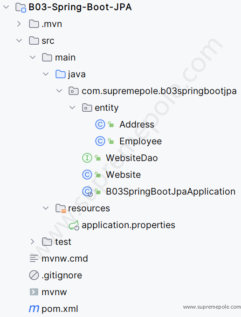Click the .gitignore file icon

pyautogui.click(x=34, y=275)
